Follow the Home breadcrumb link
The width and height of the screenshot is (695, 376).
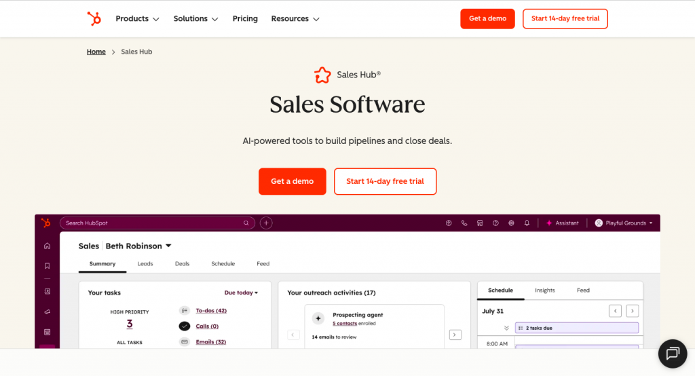[x=96, y=52]
